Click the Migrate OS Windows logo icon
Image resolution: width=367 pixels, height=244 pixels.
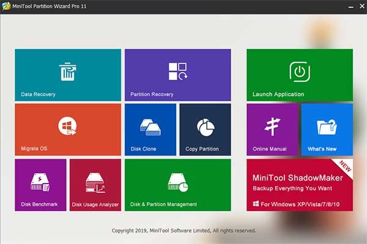point(67,126)
